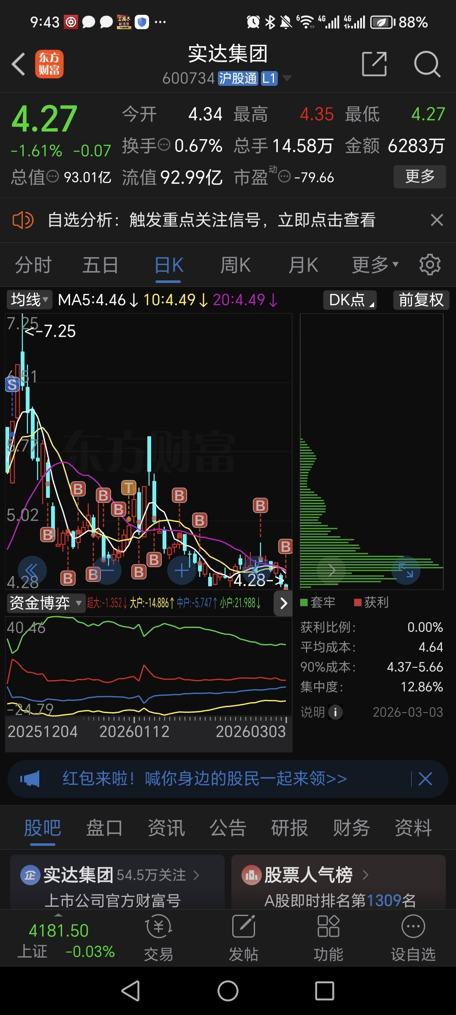
Task: Tap the 获利 red legend swatch
Action: tap(358, 602)
